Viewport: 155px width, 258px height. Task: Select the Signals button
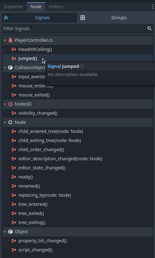coord(39,18)
